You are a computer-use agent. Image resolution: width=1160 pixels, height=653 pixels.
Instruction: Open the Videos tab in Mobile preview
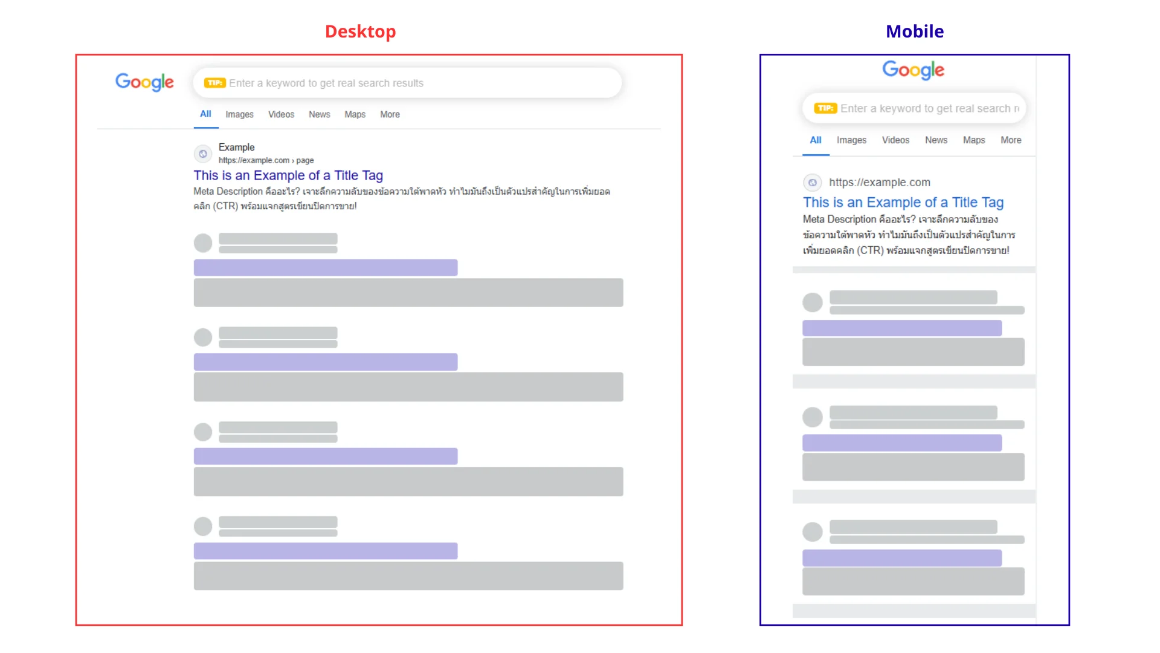pyautogui.click(x=895, y=140)
